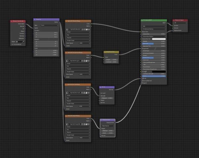Enable the From Instancer checkbox
199x158 pixels.
pos(12,44)
